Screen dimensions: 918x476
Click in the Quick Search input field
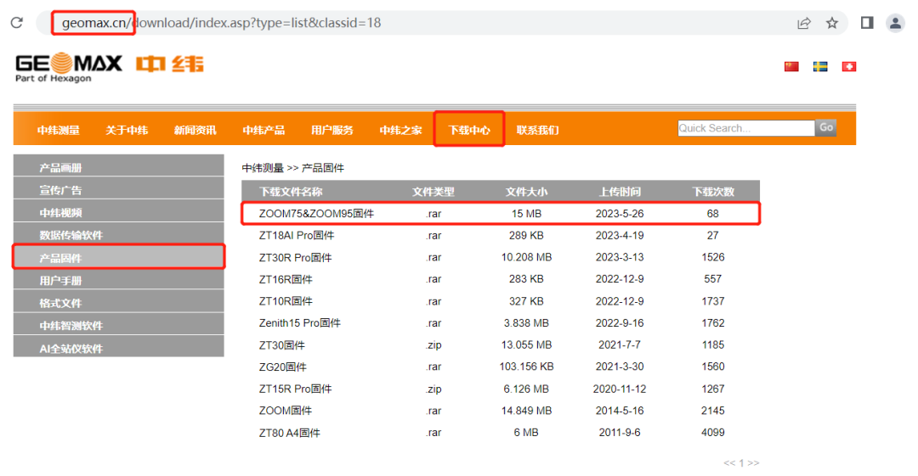click(x=745, y=128)
